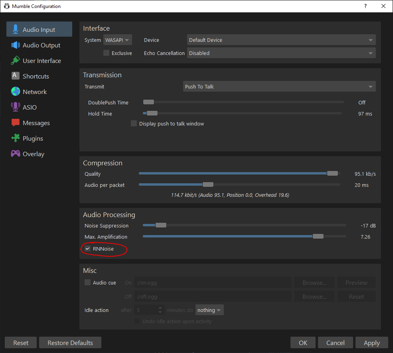Click the Overlay gamepad icon
The height and width of the screenshot is (353, 393).
click(16, 154)
